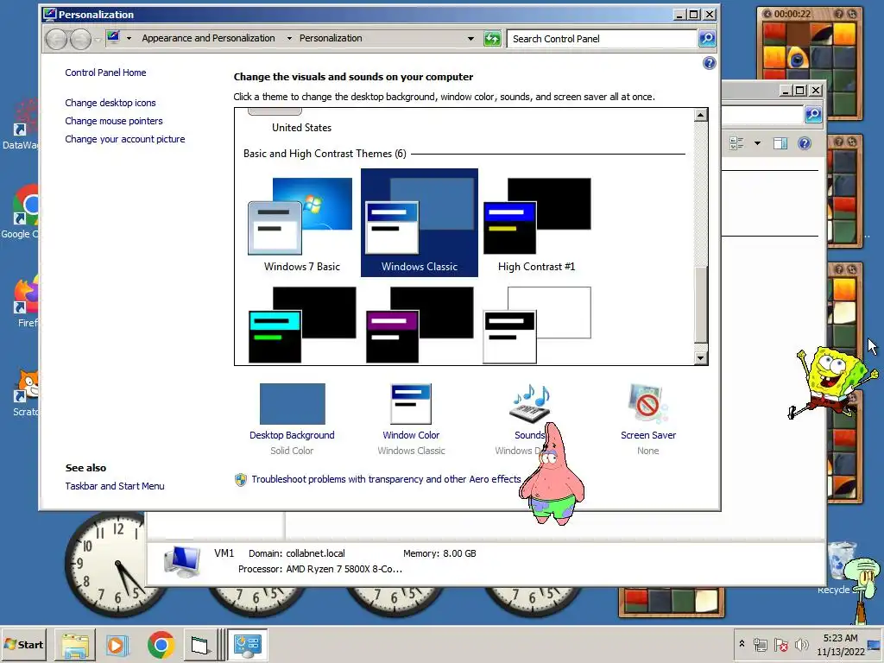Click the Desktop Background link text
This screenshot has width=884, height=663.
(292, 435)
